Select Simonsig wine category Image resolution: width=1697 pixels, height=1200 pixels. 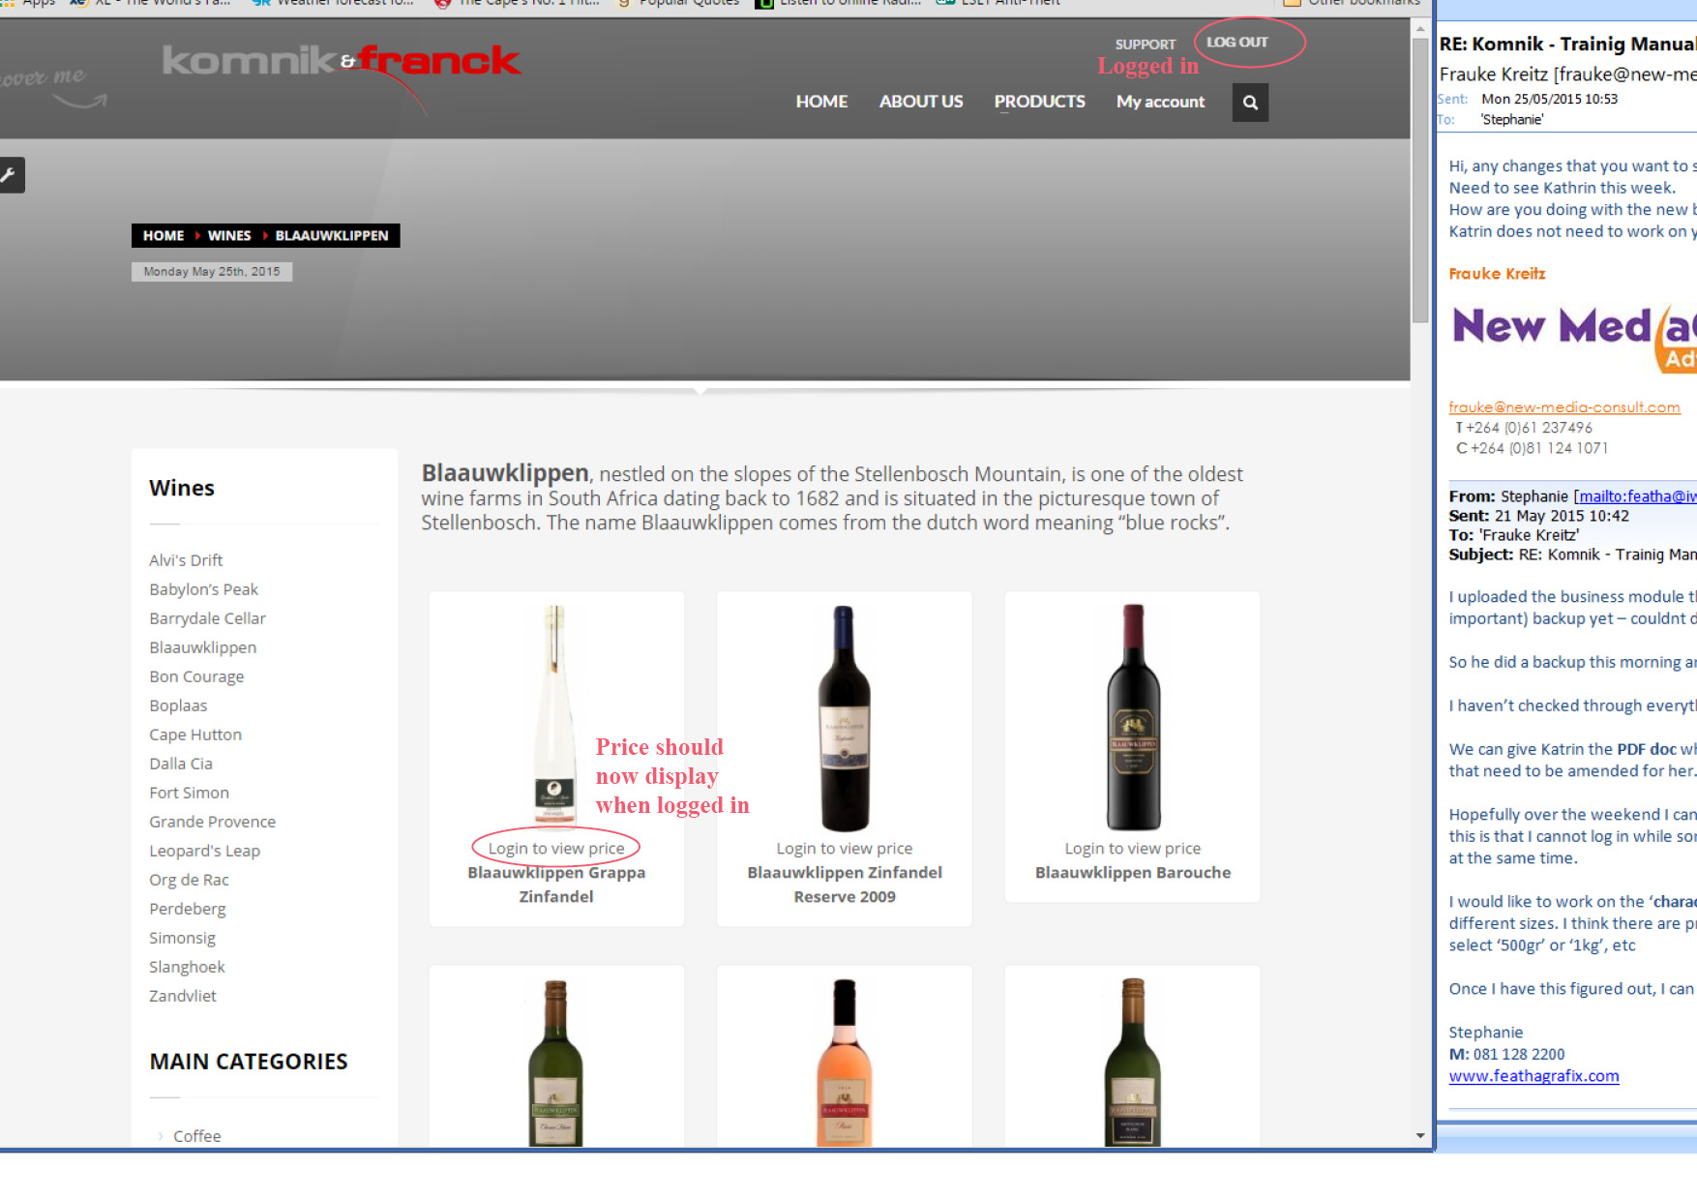coord(182,938)
